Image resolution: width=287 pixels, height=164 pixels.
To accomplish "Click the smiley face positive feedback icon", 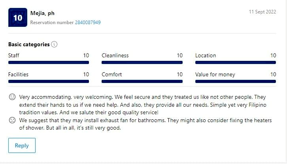I will click(12, 97).
